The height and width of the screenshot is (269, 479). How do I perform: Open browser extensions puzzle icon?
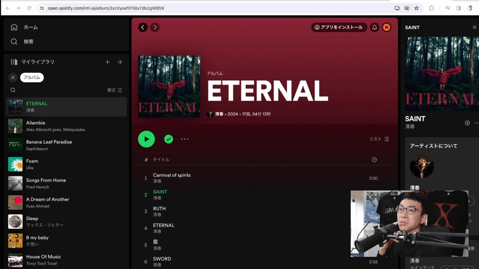(x=431, y=8)
